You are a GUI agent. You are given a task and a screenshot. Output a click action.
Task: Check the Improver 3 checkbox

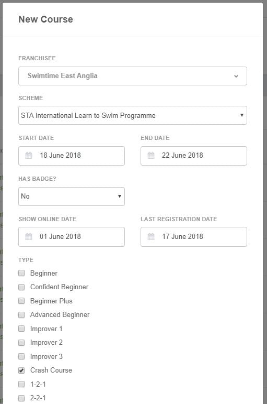(x=21, y=356)
